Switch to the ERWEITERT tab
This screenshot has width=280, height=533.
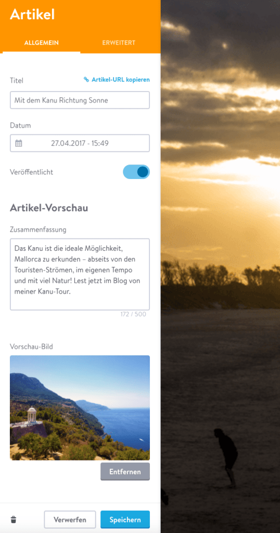click(119, 43)
